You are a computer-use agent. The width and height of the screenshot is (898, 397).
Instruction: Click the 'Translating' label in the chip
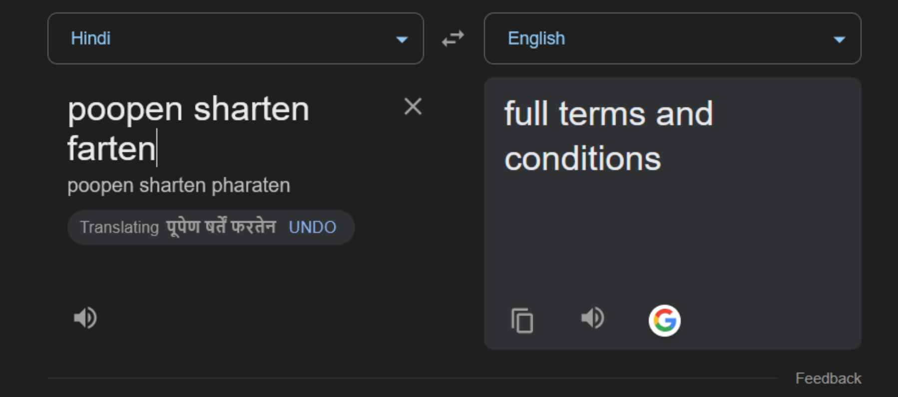119,227
